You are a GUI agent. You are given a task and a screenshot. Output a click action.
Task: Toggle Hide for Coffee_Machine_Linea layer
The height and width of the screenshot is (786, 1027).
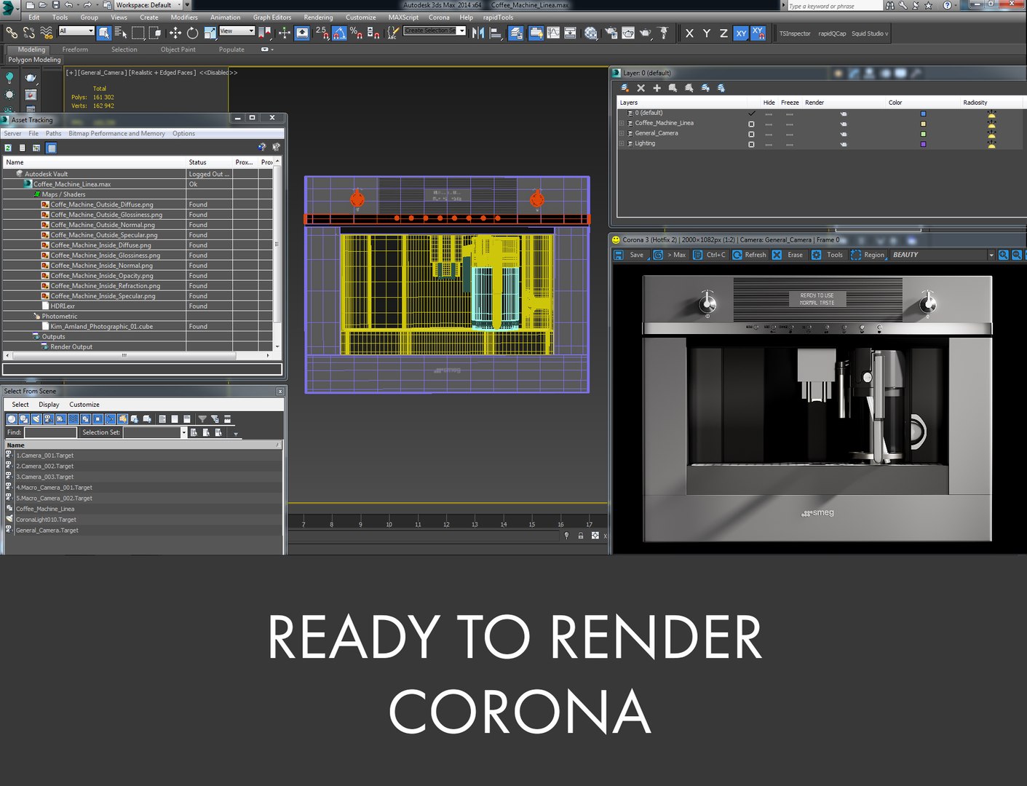pos(769,124)
